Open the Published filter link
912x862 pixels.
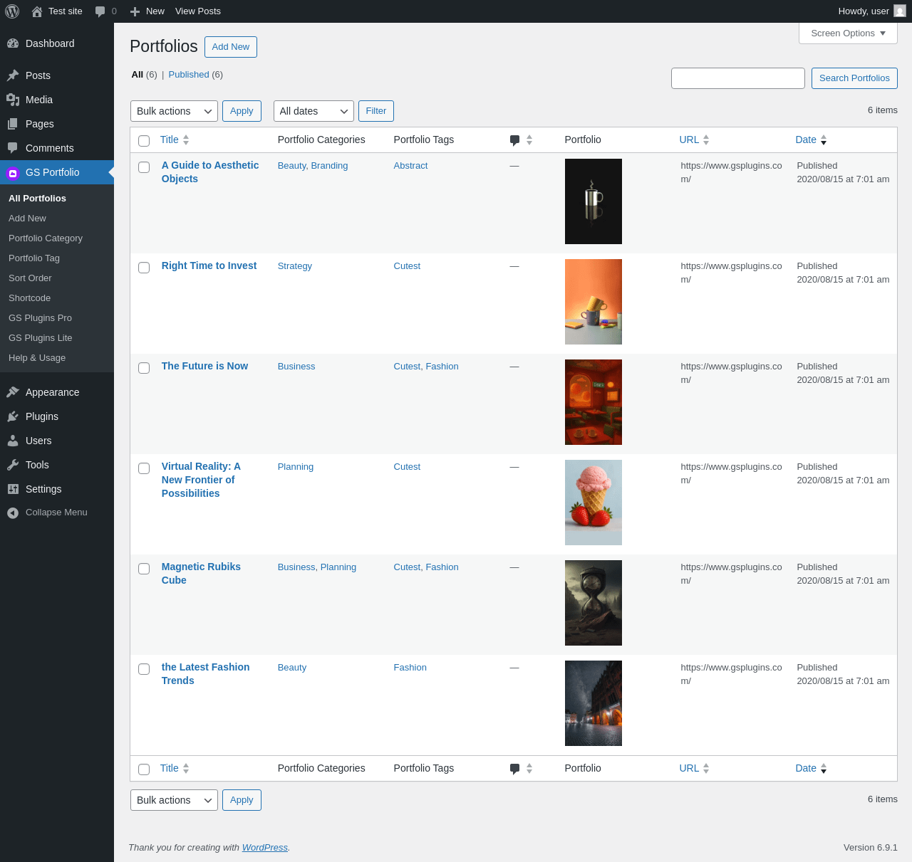click(189, 75)
